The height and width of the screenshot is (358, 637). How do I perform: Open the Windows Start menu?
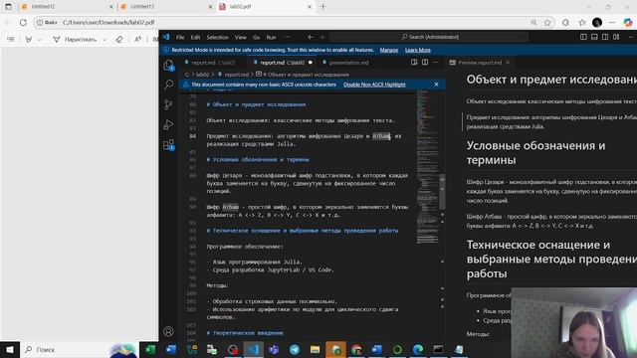10,349
